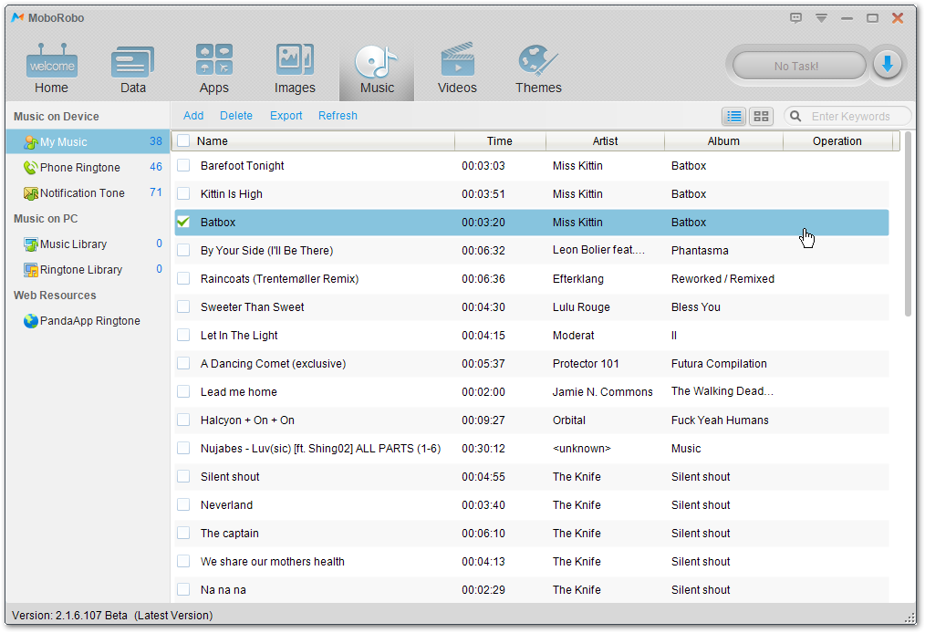This screenshot has width=925, height=633.
Task: Select My Music in the sidebar
Action: 88,141
